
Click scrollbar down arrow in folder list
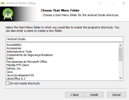(x=120, y=78)
